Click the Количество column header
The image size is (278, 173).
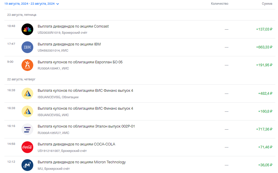219,4
